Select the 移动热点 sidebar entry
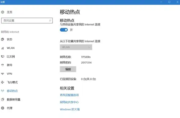The height and width of the screenshot is (118, 180). (12, 91)
